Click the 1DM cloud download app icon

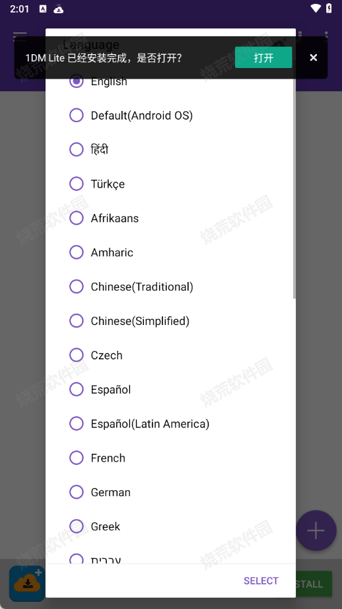click(27, 583)
